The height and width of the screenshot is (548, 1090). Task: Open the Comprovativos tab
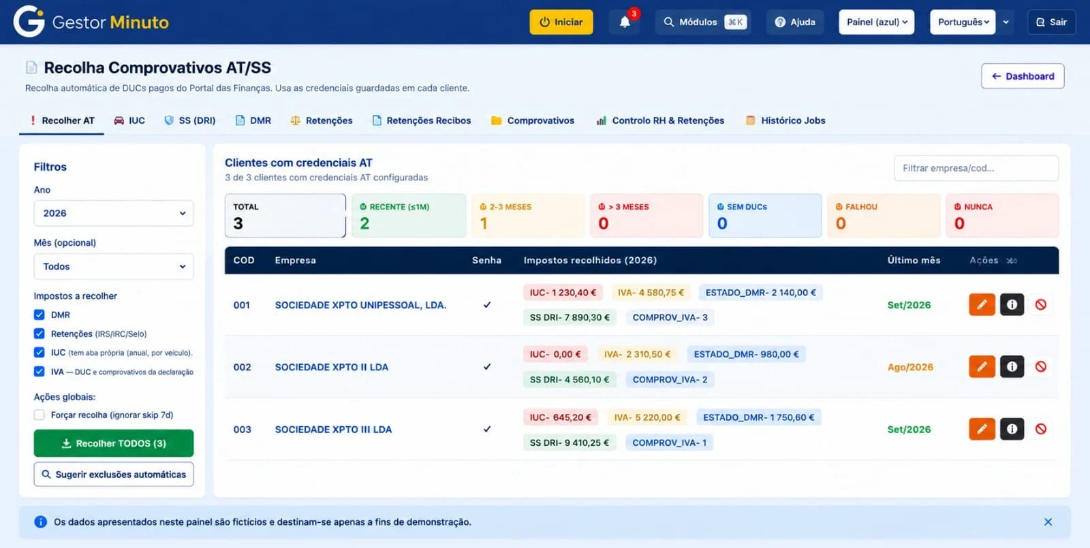pyautogui.click(x=533, y=120)
